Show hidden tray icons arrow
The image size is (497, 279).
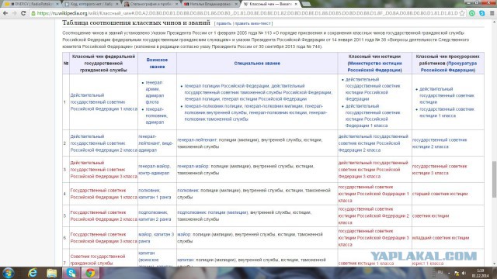click(x=449, y=273)
